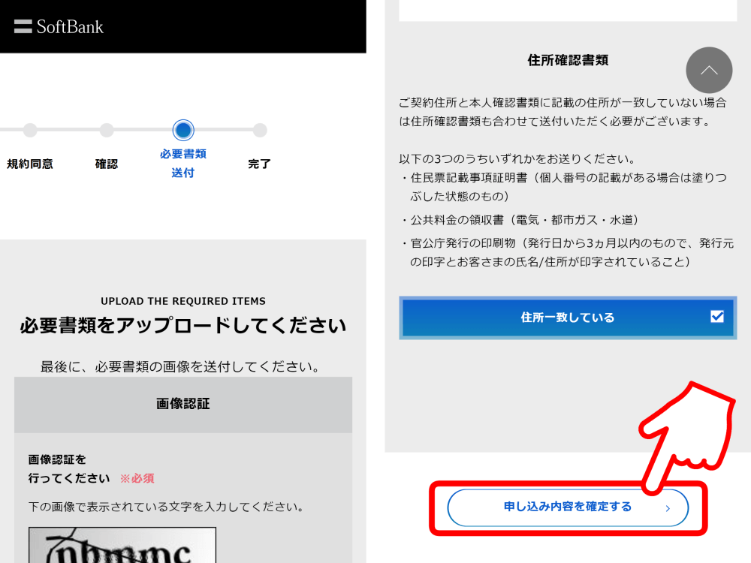
Task: Click the 規約同意 step label
Action: pos(30,164)
